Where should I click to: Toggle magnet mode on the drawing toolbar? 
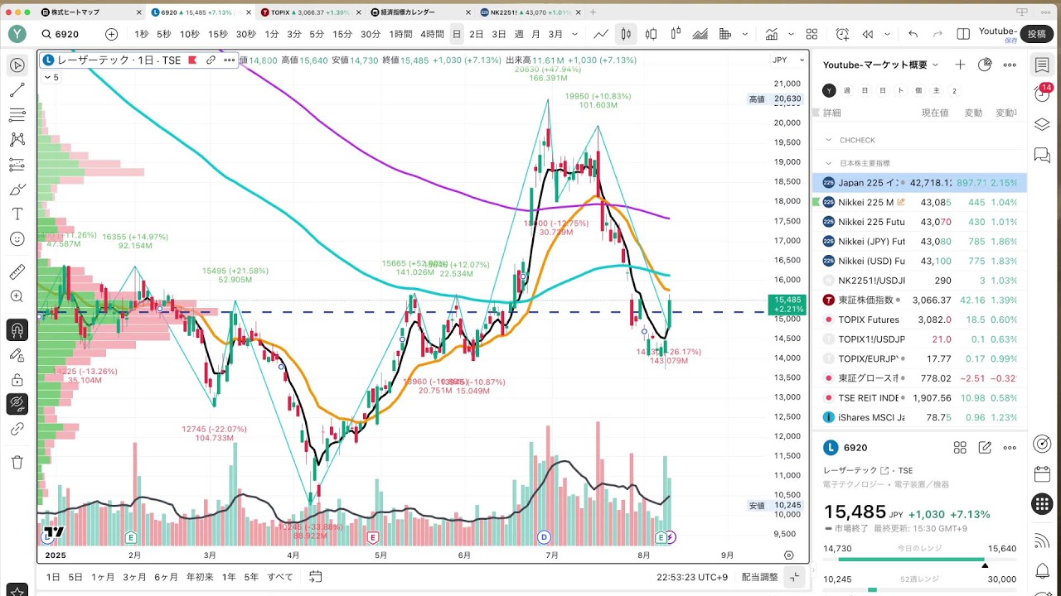coord(17,330)
